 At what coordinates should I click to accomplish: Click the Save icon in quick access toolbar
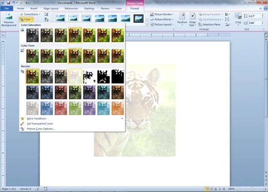pyautogui.click(x=8, y=3)
